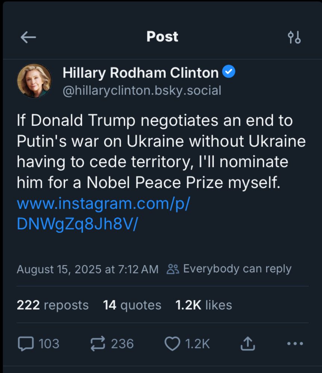The image size is (322, 373).
Task: Open thread view settings icon
Action: (294, 37)
